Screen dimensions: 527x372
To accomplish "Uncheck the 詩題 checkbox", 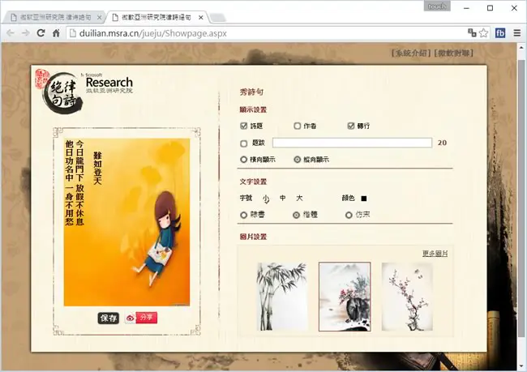I will (x=244, y=126).
